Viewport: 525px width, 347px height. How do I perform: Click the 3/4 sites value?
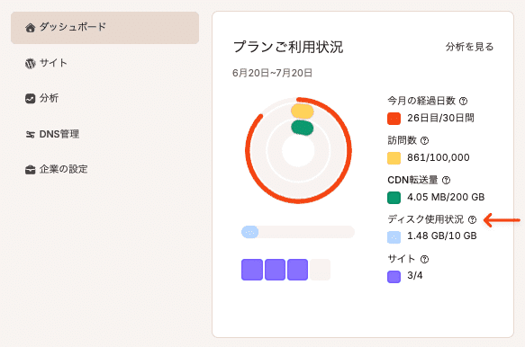point(415,275)
